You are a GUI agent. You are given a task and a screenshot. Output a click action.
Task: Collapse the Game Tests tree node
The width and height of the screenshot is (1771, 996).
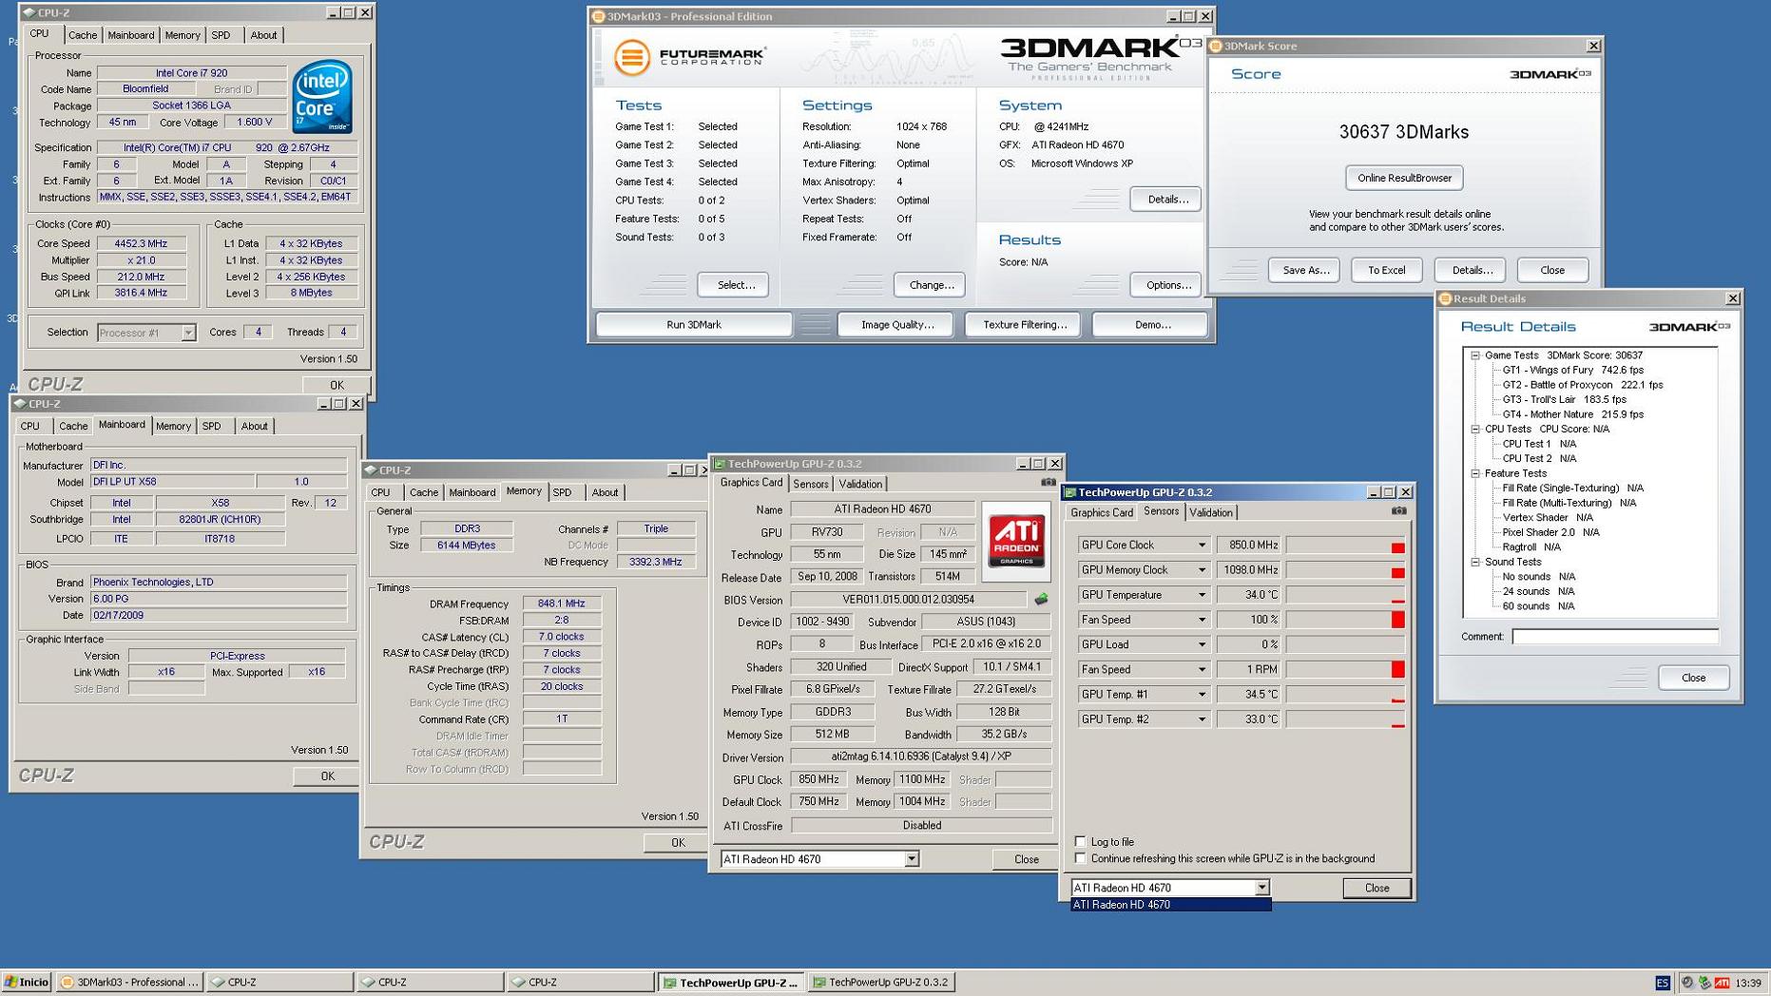coord(1475,355)
